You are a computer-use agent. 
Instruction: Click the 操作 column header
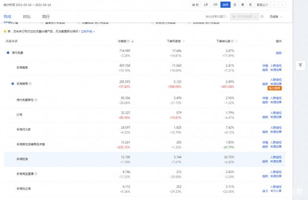coord(279,41)
